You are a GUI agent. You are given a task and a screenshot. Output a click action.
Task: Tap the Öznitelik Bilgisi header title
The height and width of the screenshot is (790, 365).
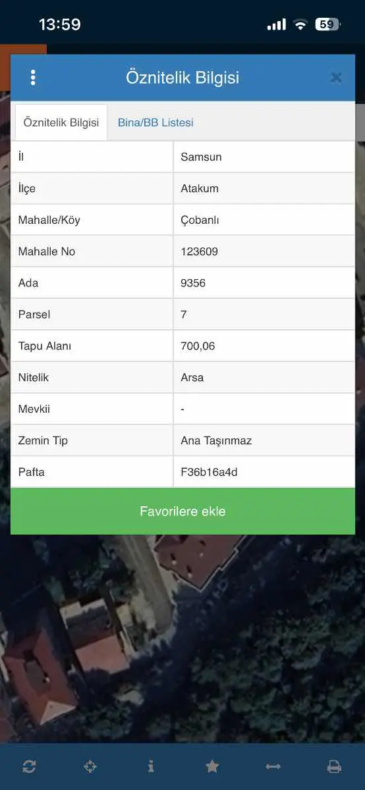click(182, 78)
